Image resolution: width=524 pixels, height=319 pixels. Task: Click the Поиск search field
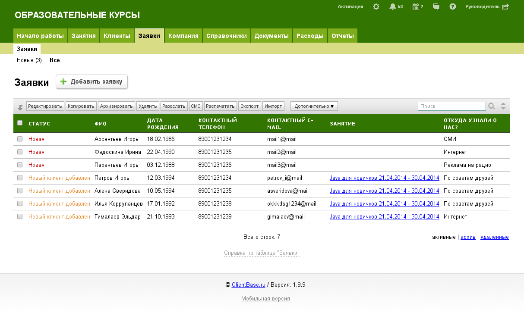coord(451,106)
